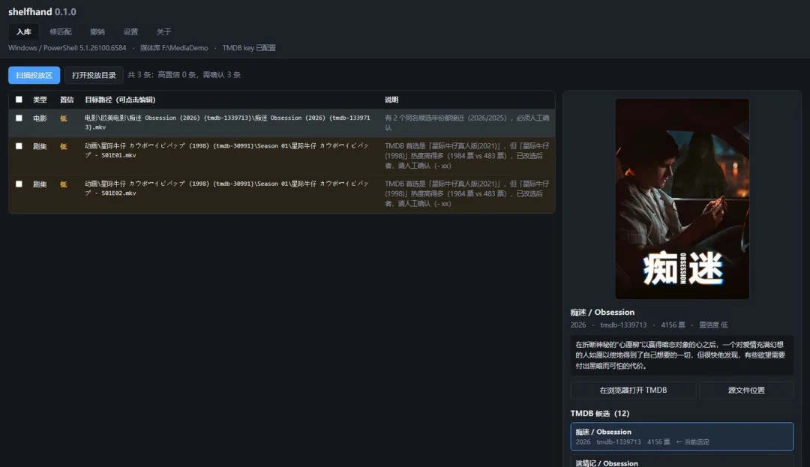Image resolution: width=810 pixels, height=467 pixels.
Task: Check the 痴迷 Obsession movie row checkbox
Action: (x=19, y=118)
